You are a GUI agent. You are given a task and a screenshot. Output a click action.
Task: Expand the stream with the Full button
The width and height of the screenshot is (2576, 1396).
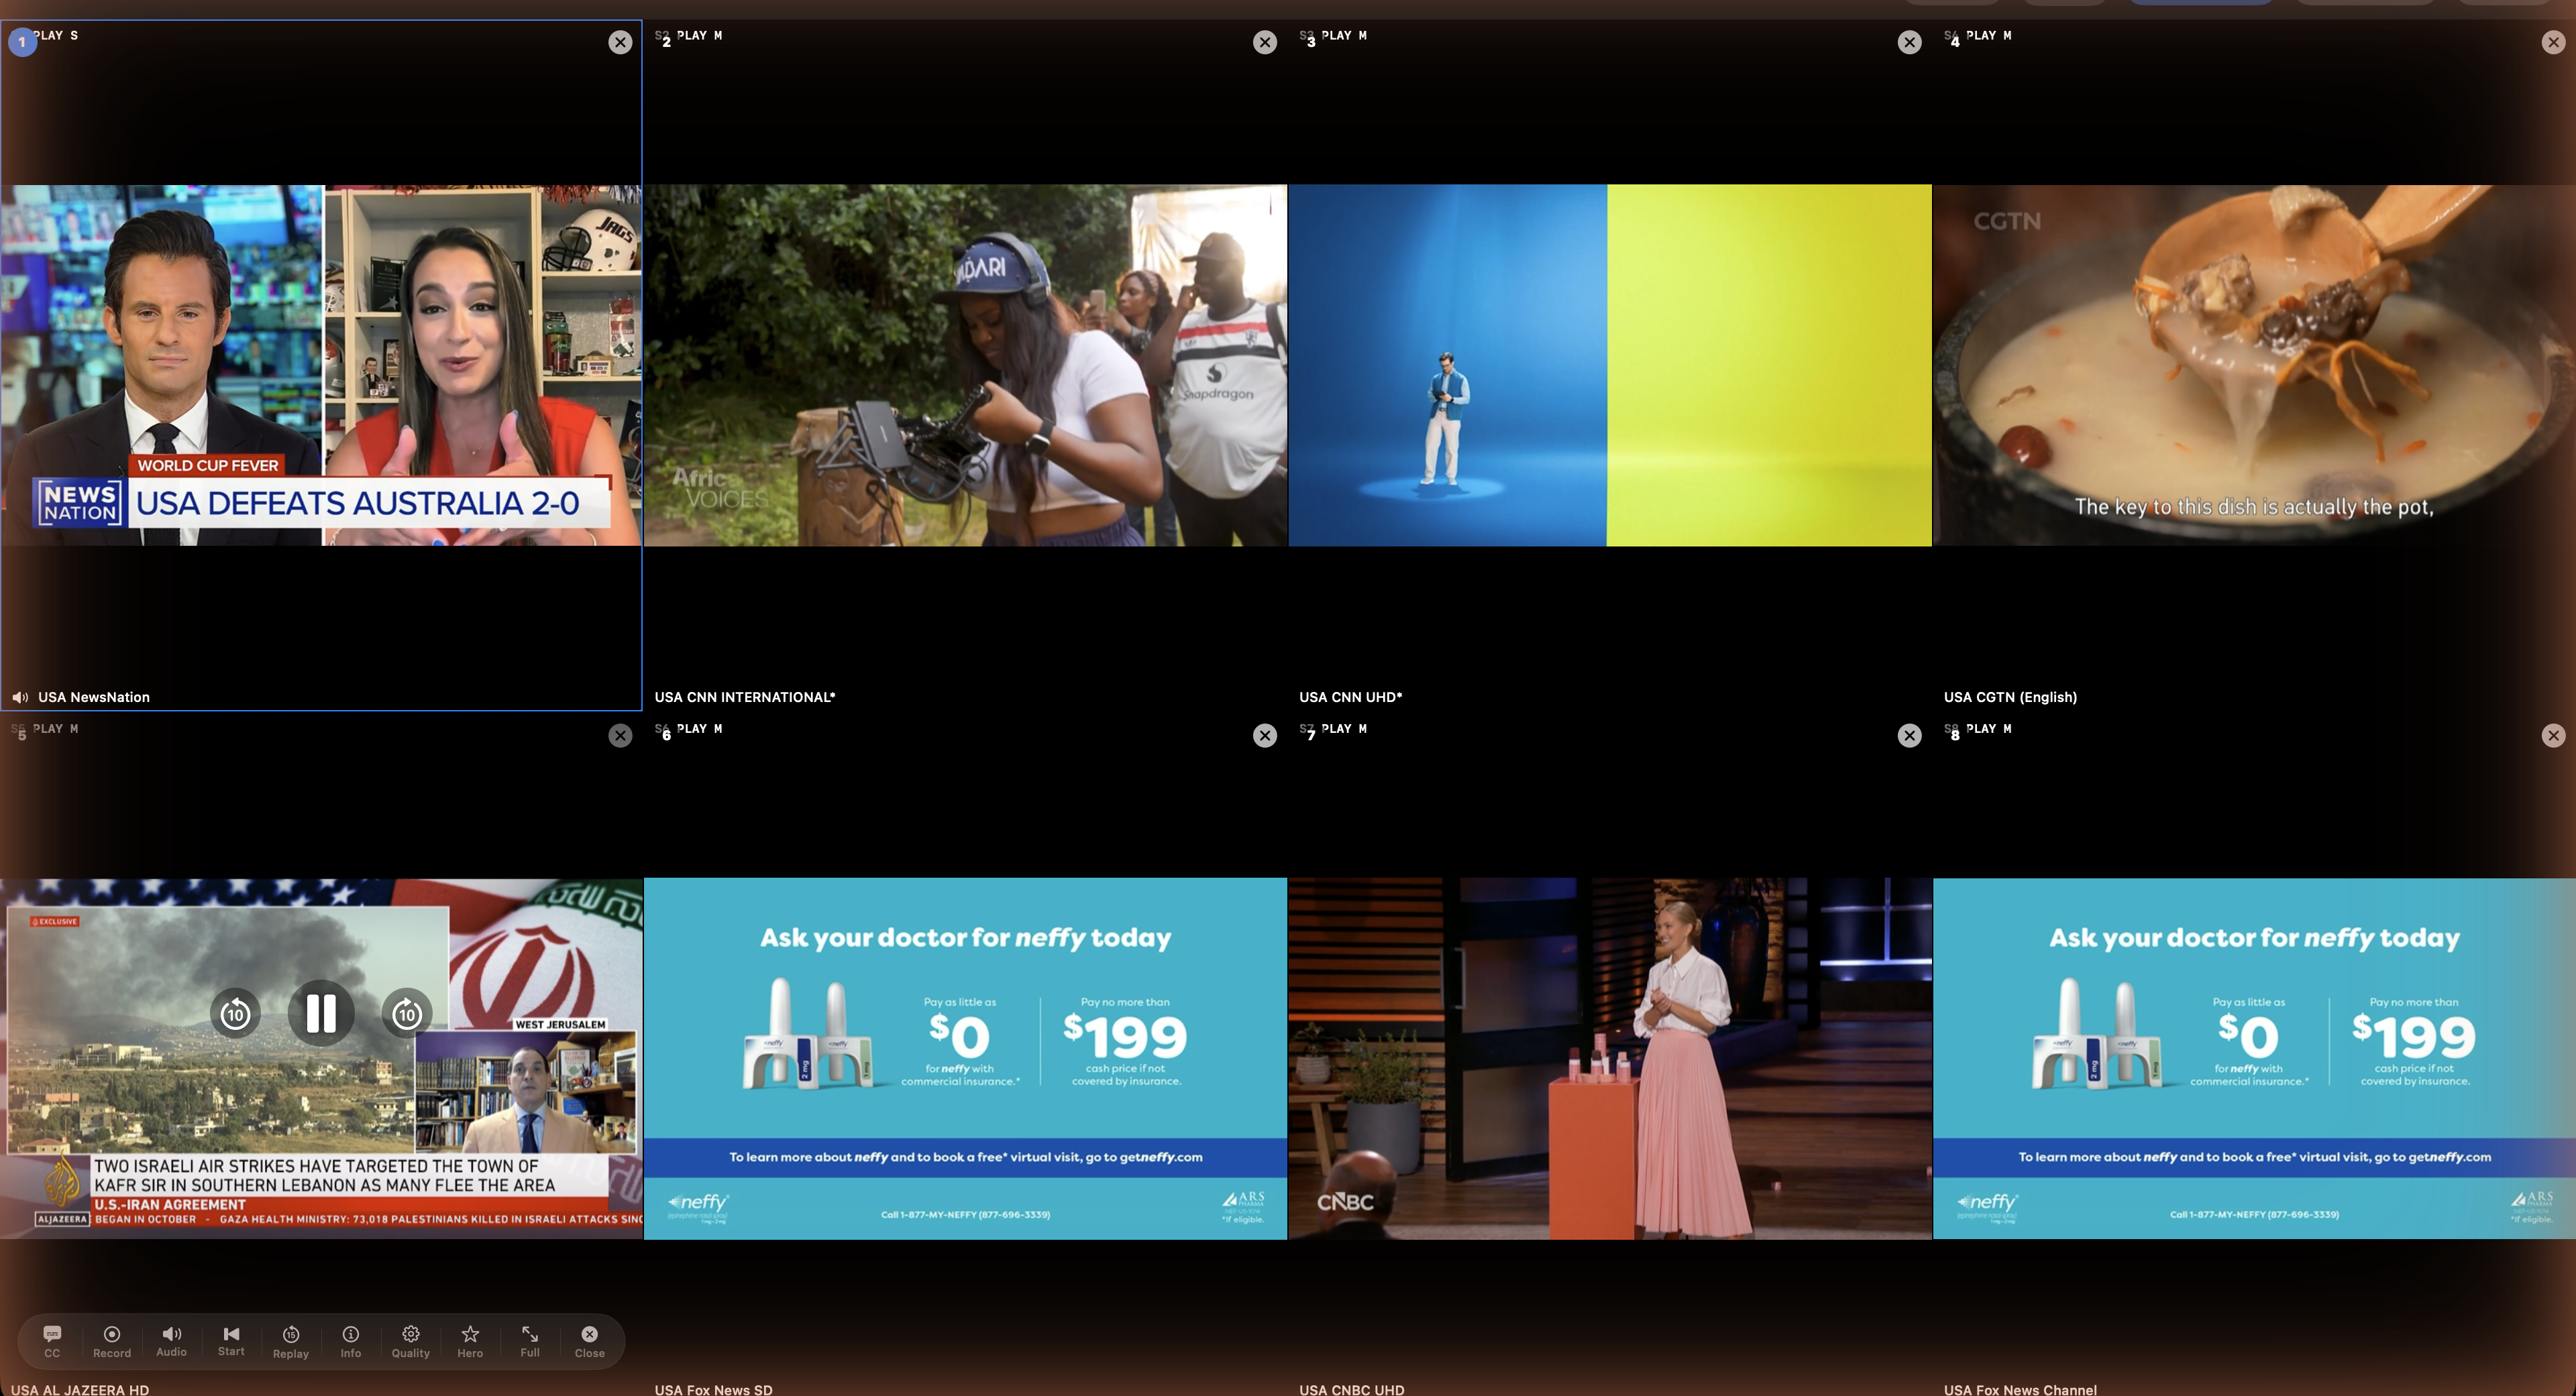[x=530, y=1341]
